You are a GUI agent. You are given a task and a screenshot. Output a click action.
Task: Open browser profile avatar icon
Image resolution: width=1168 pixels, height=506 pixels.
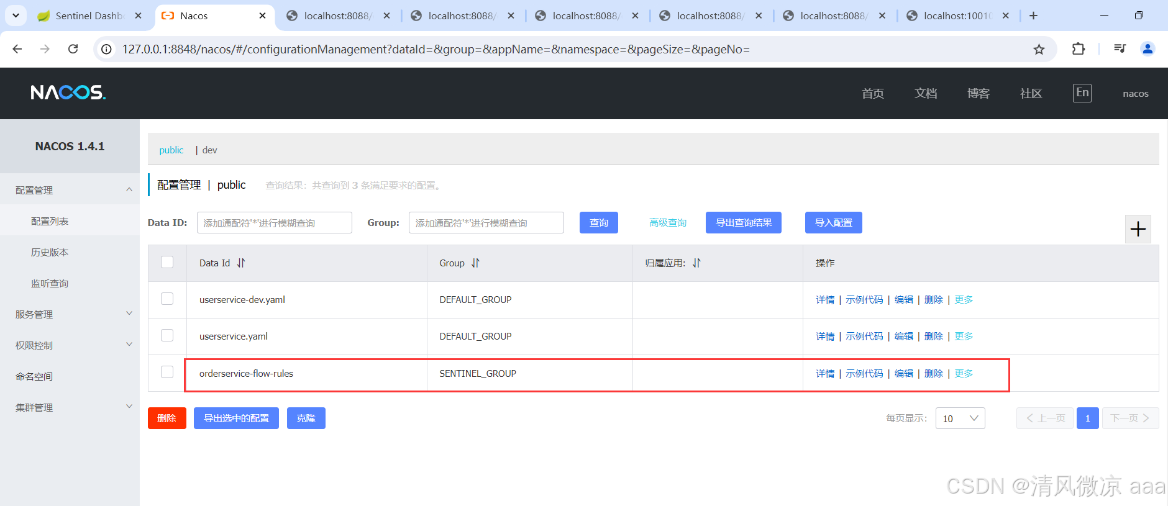click(1147, 49)
